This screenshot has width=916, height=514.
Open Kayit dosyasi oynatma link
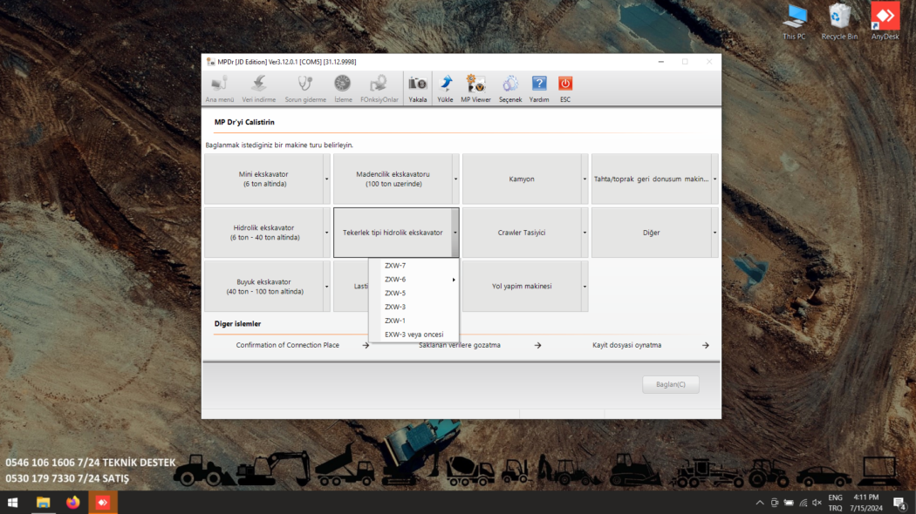click(626, 345)
